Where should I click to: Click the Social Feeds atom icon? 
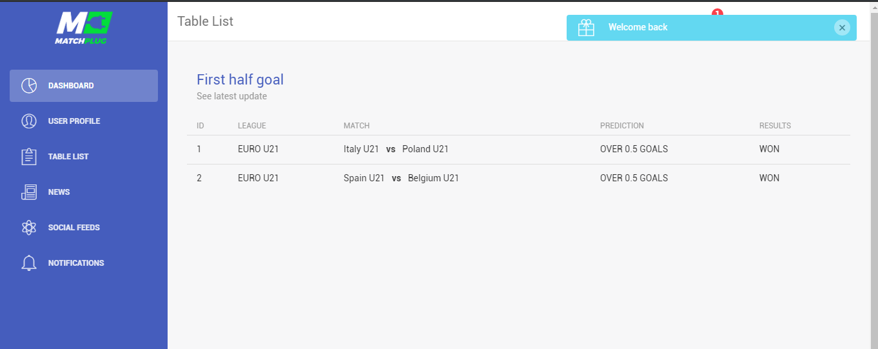29,228
